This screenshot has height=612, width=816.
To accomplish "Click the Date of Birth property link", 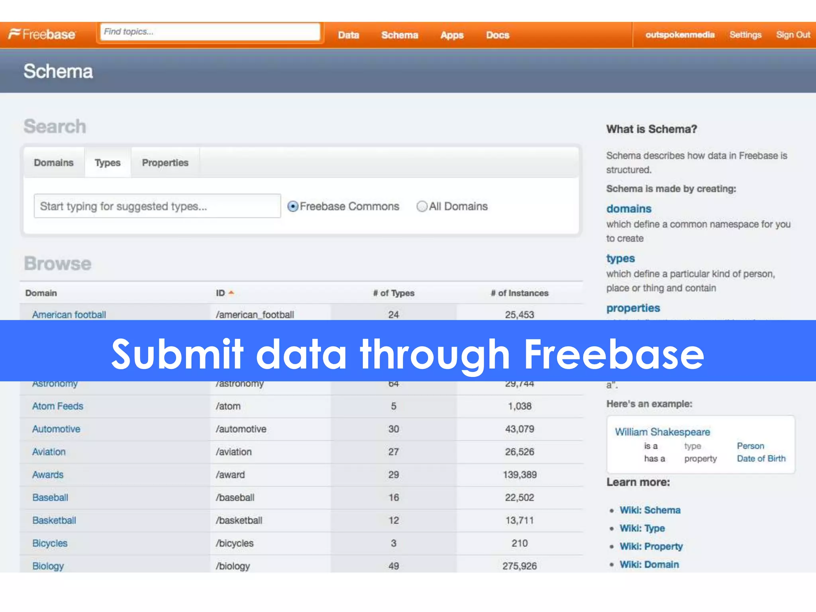I will click(761, 459).
